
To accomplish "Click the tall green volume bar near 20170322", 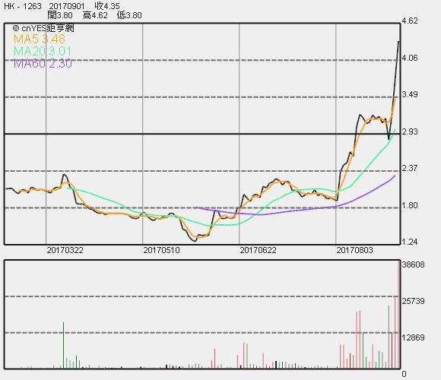I will coord(64,346).
